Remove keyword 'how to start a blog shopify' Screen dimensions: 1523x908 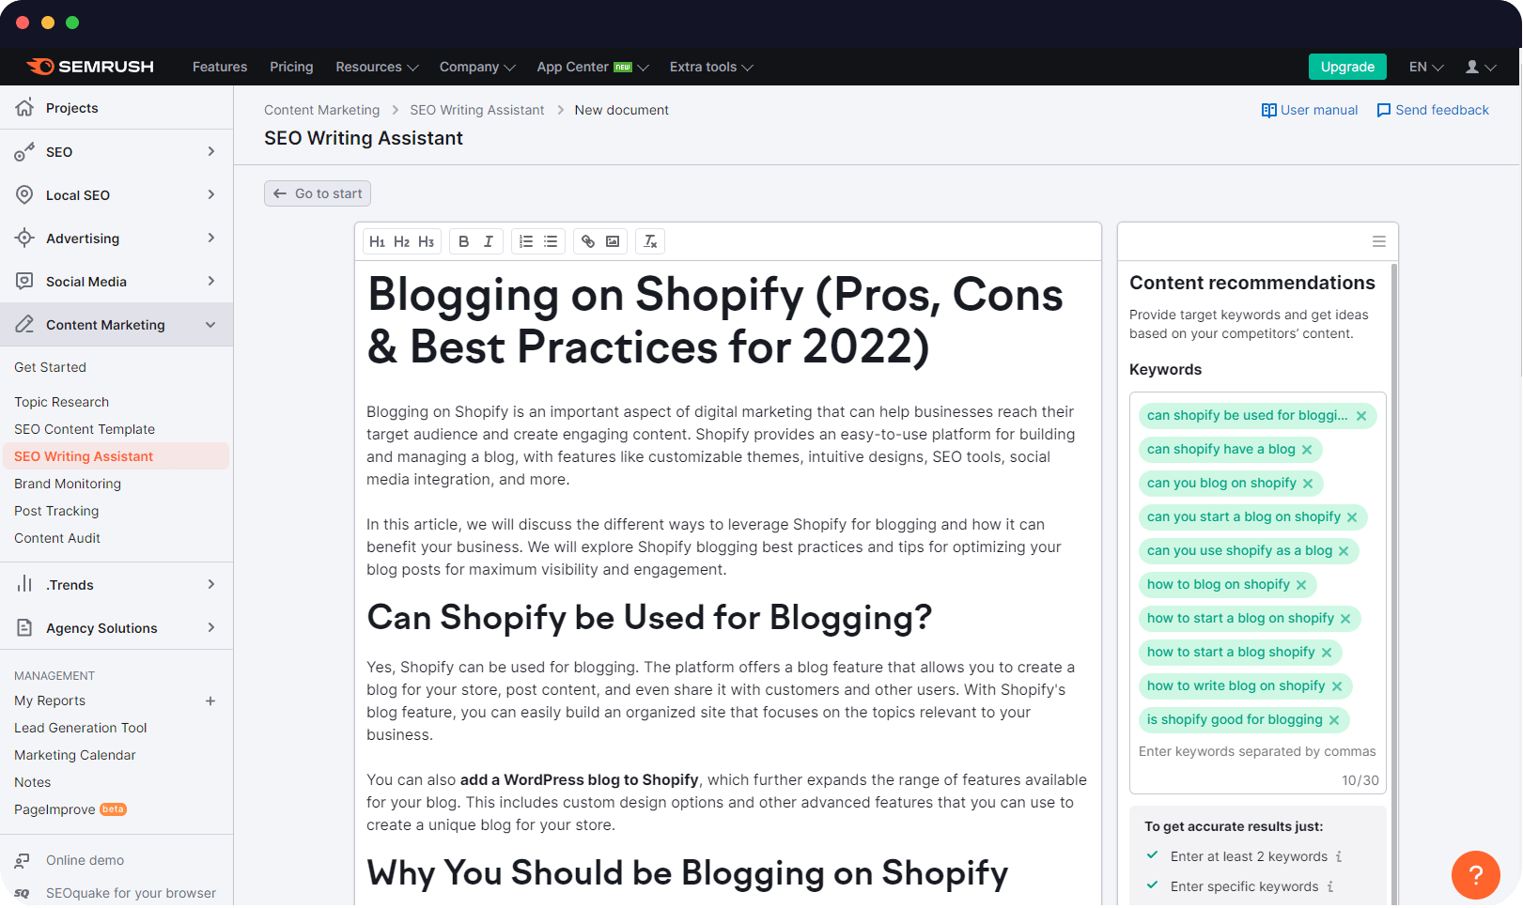coord(1327,653)
